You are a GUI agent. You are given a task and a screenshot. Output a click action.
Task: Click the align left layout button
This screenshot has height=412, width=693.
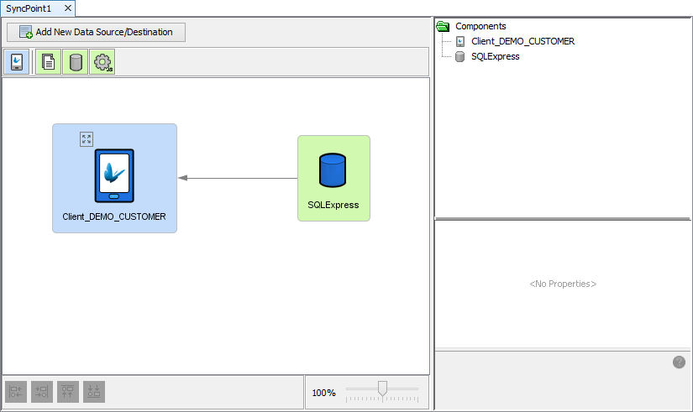click(x=17, y=391)
